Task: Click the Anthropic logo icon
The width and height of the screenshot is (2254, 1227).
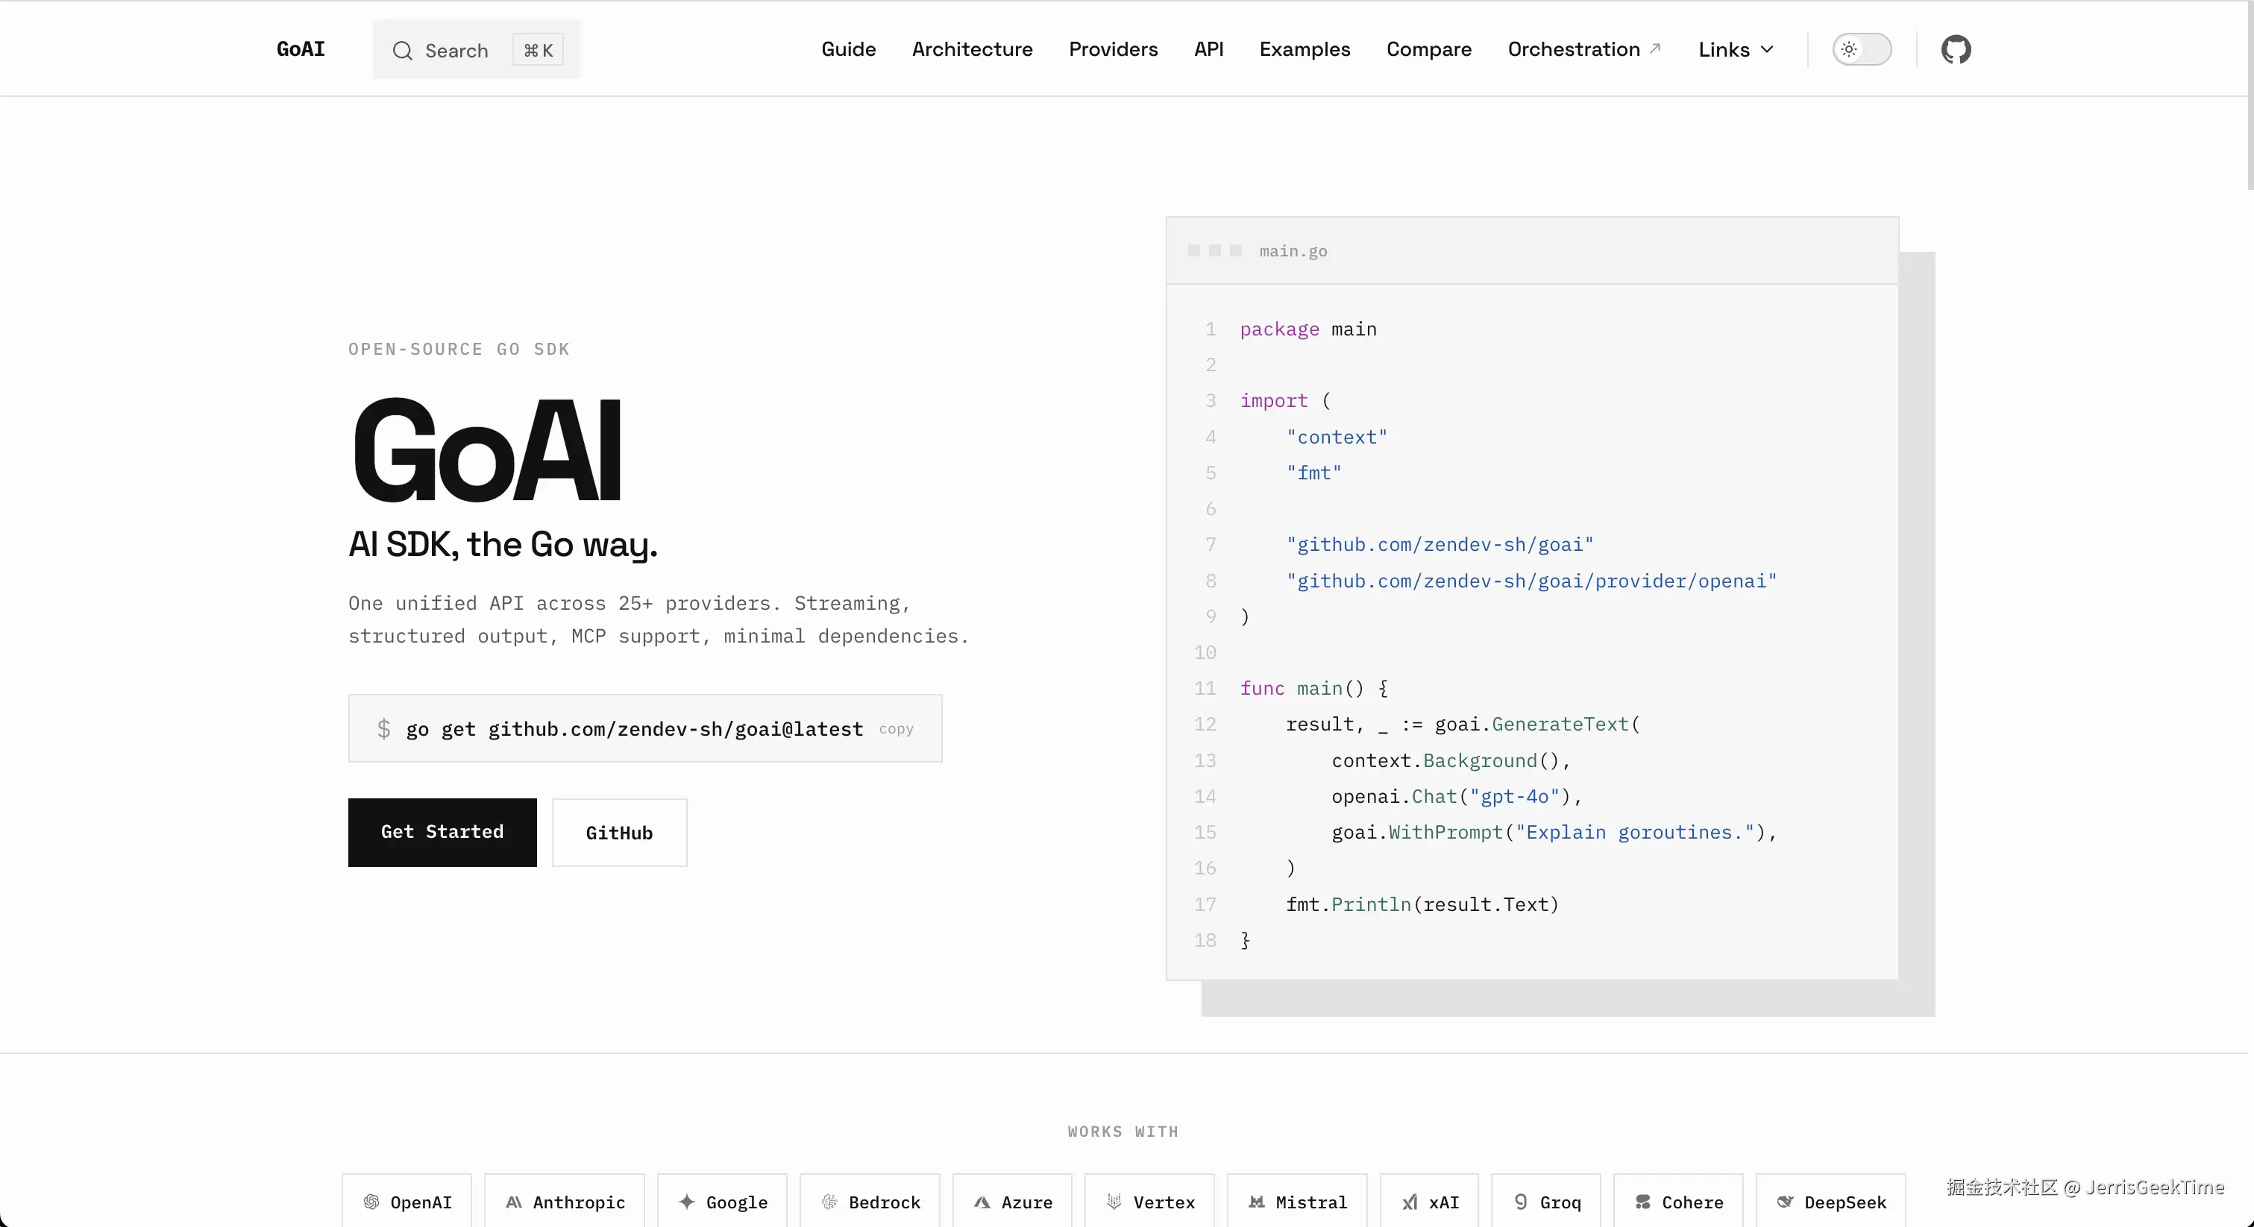Action: pyautogui.click(x=514, y=1202)
